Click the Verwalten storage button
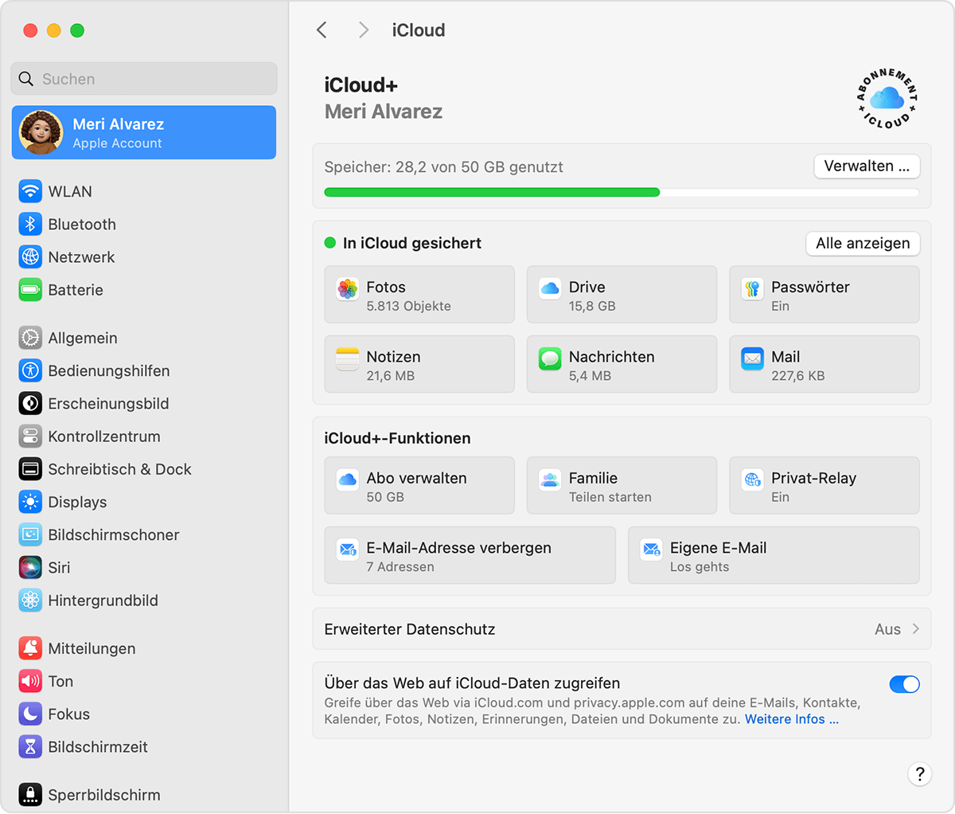Image resolution: width=955 pixels, height=814 pixels. [x=867, y=166]
